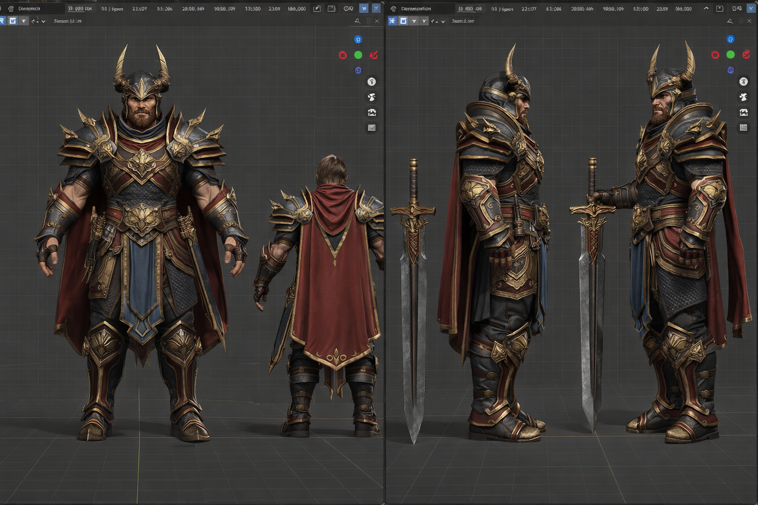The height and width of the screenshot is (505, 758).
Task: Click the topmost round navigation button in right viewport
Action: tap(744, 81)
